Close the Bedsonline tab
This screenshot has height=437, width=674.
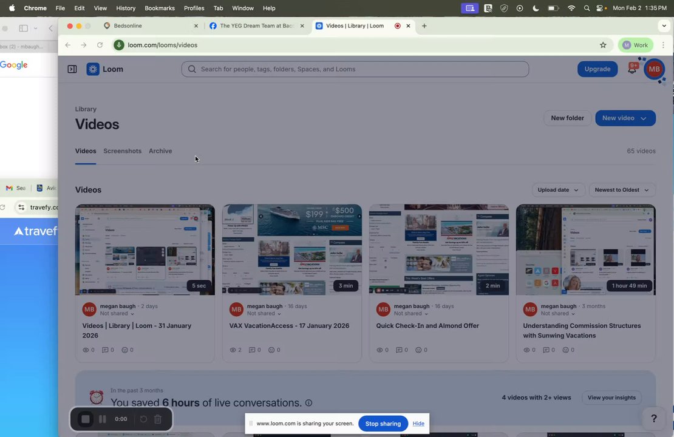tap(196, 25)
